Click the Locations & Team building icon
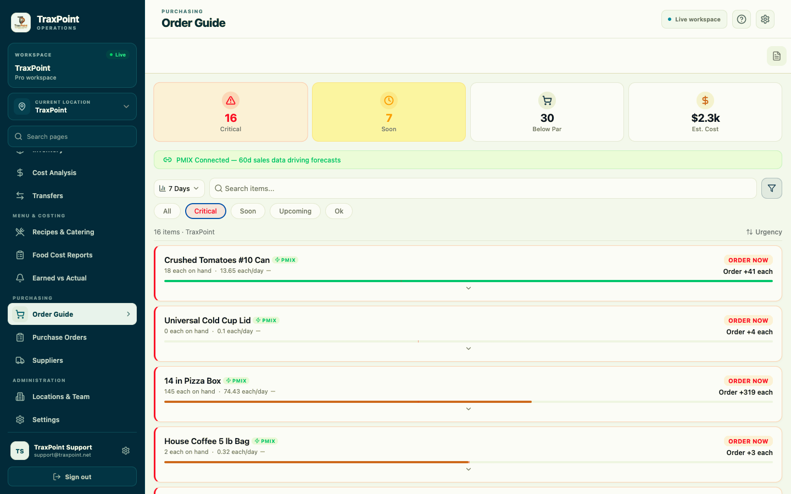Viewport: 791px width, 494px height. coord(20,397)
